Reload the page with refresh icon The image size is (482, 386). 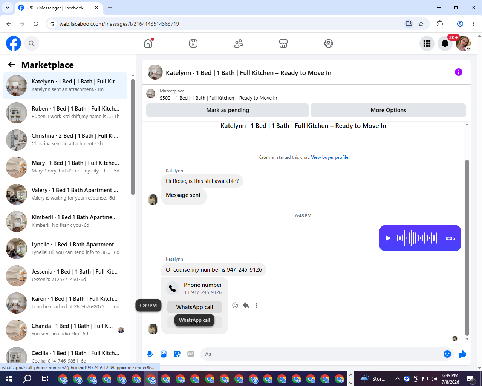pyautogui.click(x=36, y=24)
